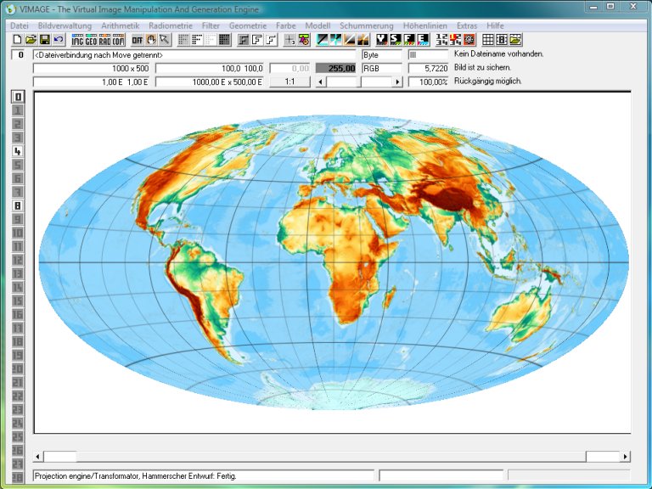Switch to image slot 4

(17, 151)
